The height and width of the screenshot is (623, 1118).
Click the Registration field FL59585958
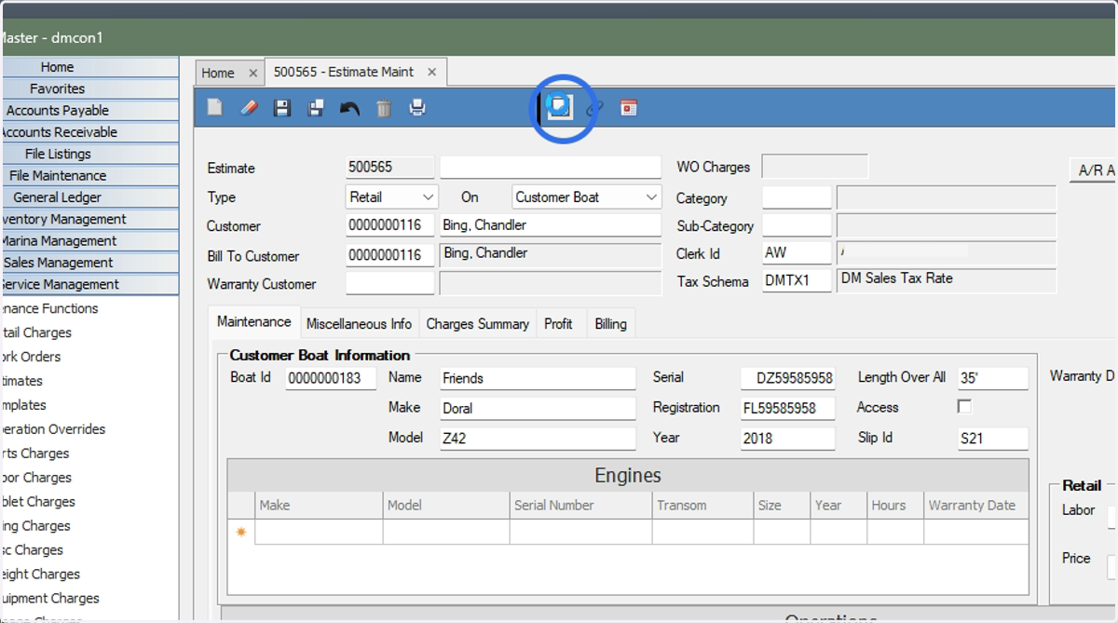click(x=788, y=408)
